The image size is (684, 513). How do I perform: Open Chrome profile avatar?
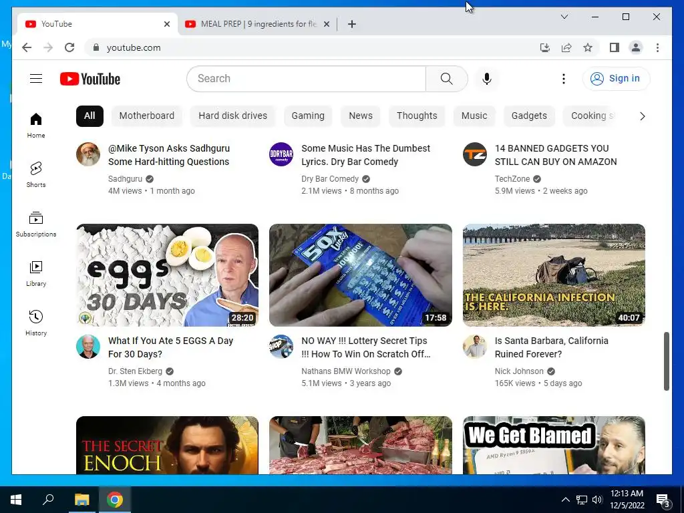pyautogui.click(x=636, y=47)
